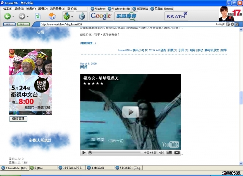
Task: Open the Google toolbar button
Action: [101, 16]
